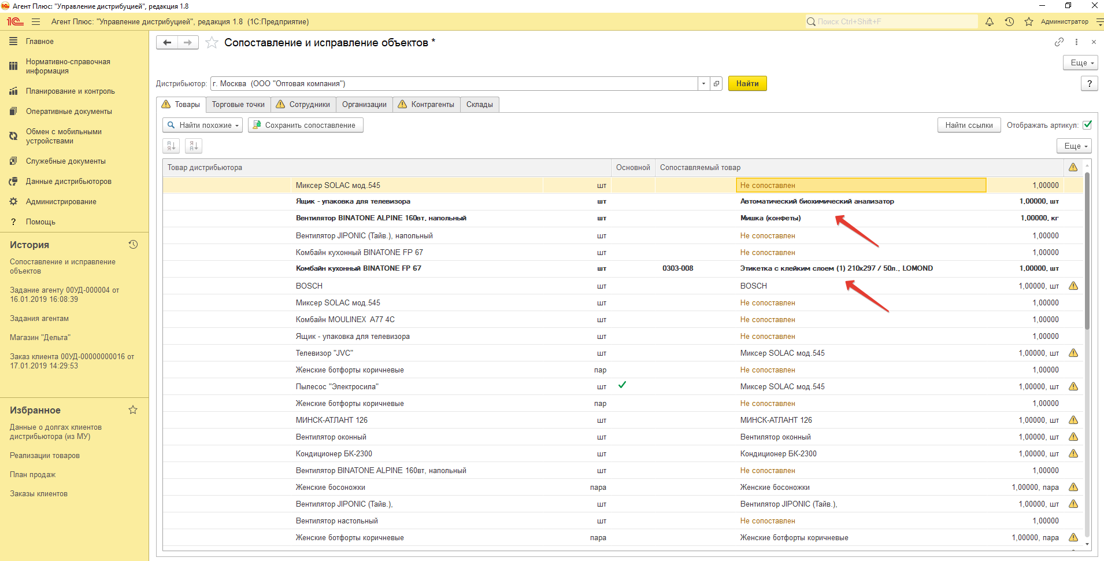Click warning icon in Вентилятор оконный row
The image size is (1104, 561).
coord(1073,437)
